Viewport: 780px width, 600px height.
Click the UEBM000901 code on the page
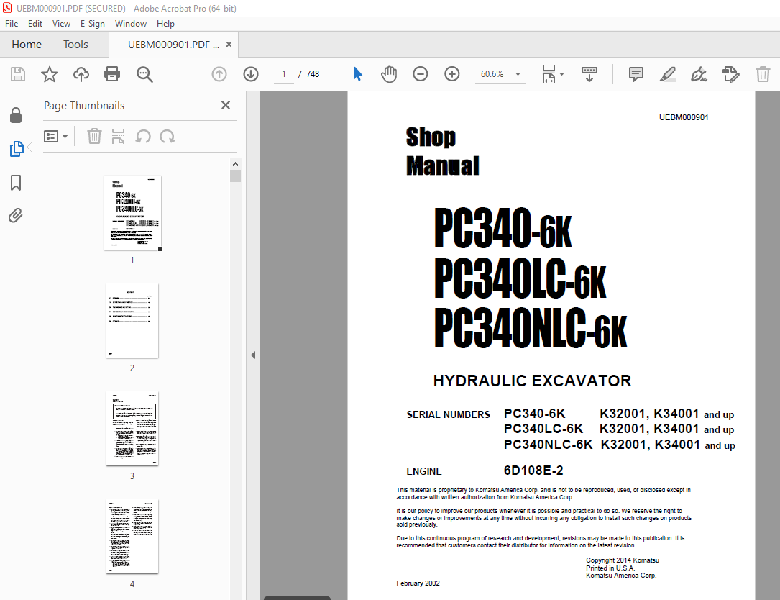tap(684, 117)
